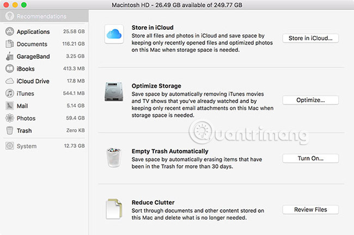Click the Optimize Storage heading
Viewport: 354px width, 235px height.
point(156,86)
